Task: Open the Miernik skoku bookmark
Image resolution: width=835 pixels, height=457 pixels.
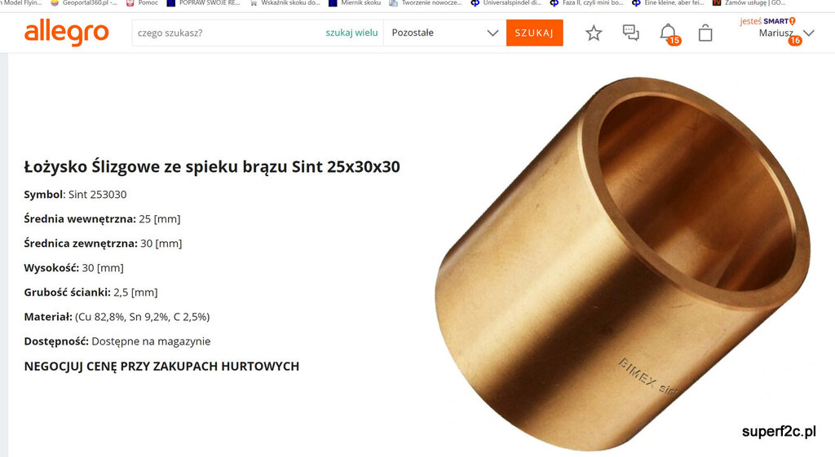Action: [x=355, y=2]
